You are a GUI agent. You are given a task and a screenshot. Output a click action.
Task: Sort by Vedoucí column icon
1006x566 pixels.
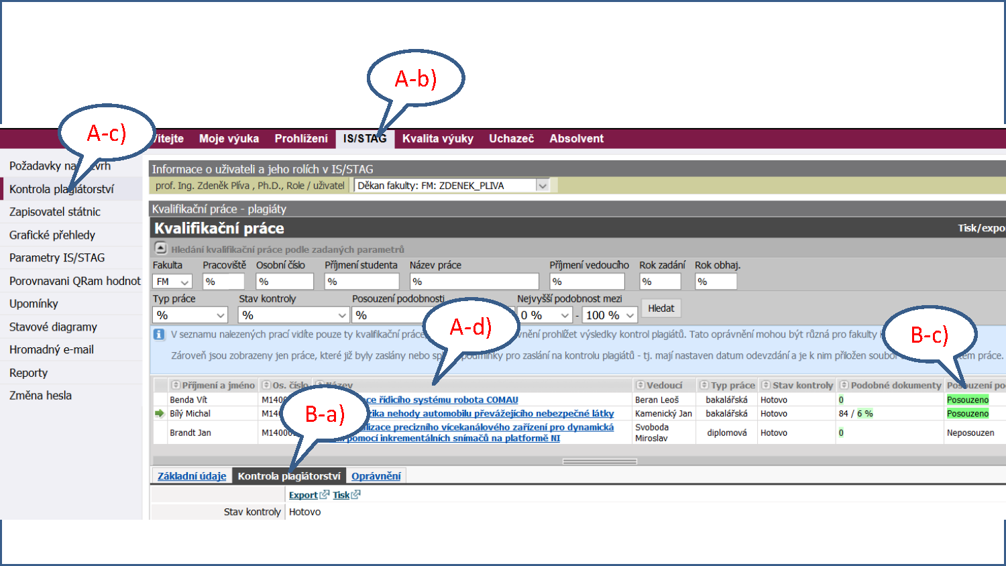640,385
